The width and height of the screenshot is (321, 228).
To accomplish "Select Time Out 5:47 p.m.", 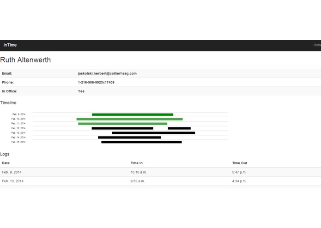I will click(239, 172).
